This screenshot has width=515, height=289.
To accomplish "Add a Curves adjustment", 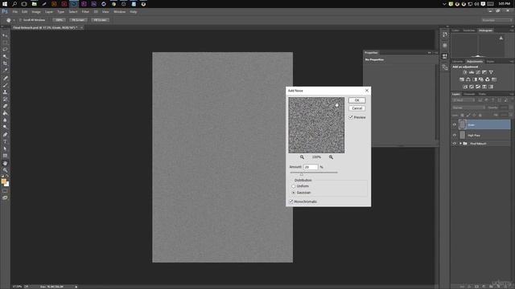I will [478, 72].
